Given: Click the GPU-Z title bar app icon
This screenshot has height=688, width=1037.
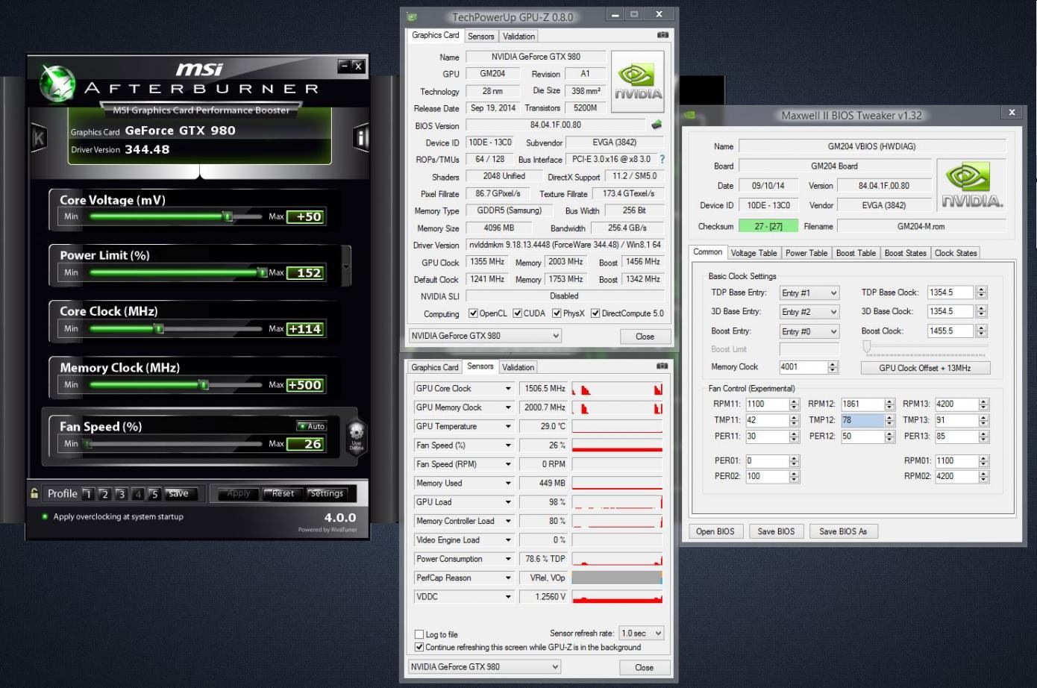Looking at the screenshot, I should tap(412, 16).
